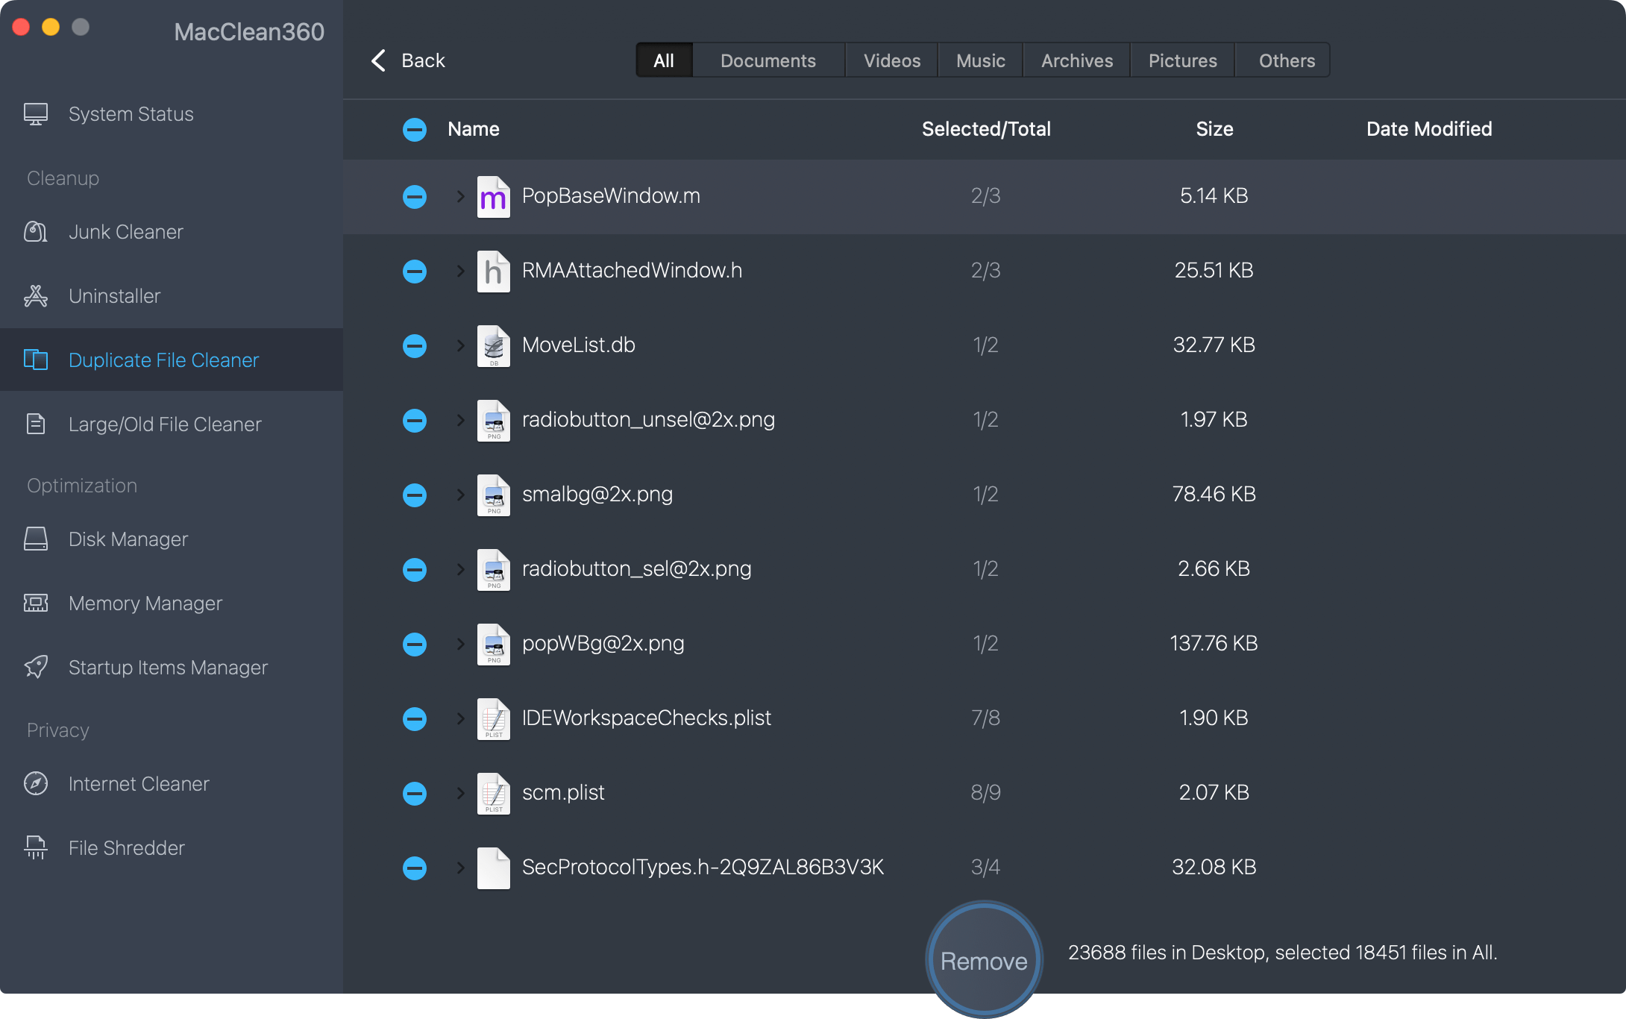Open the Internet Cleaner tool

pyautogui.click(x=139, y=783)
